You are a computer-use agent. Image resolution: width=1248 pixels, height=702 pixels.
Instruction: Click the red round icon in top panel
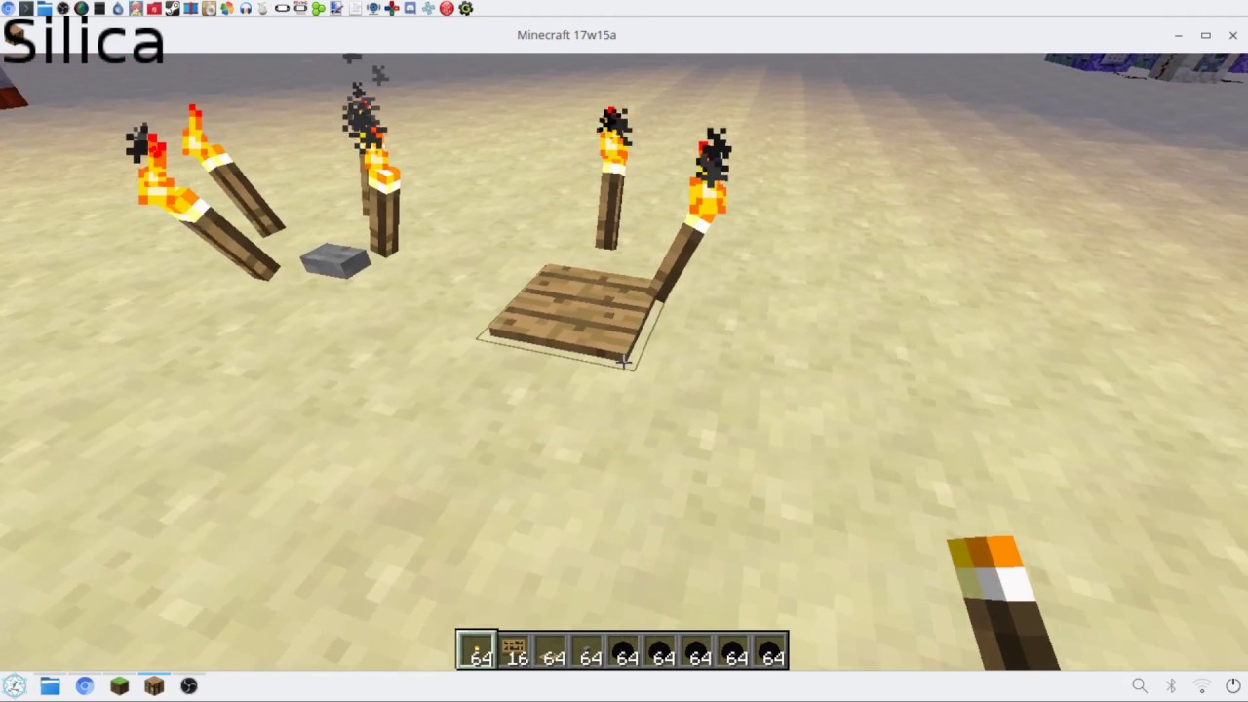(x=447, y=8)
